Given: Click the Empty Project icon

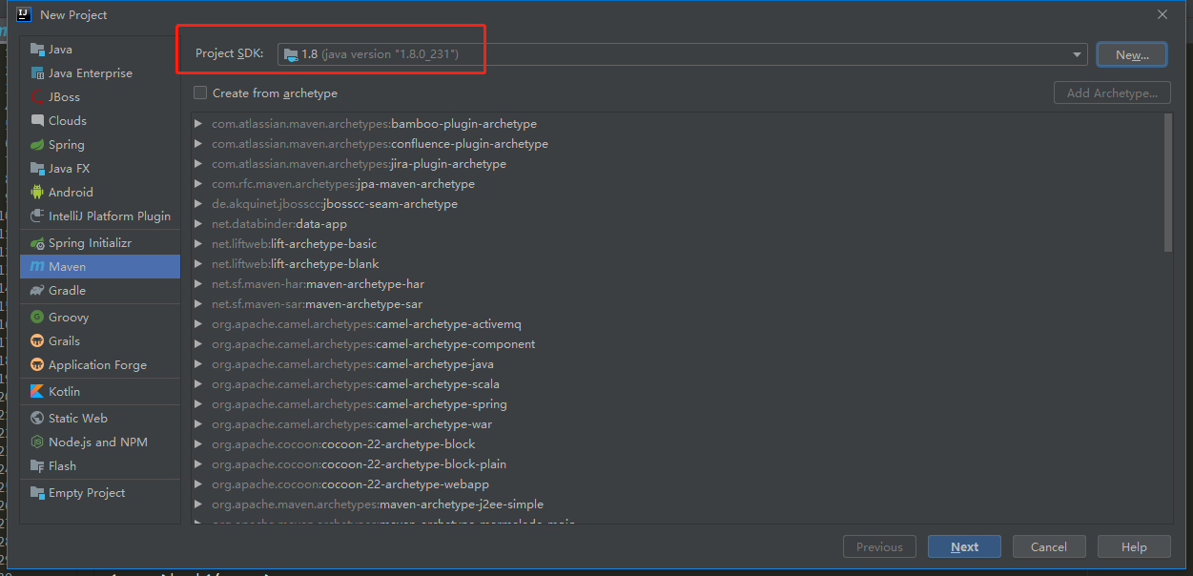Looking at the screenshot, I should coord(37,493).
